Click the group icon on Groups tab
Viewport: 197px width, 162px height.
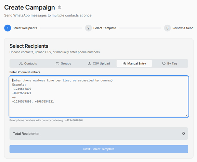tap(57, 63)
